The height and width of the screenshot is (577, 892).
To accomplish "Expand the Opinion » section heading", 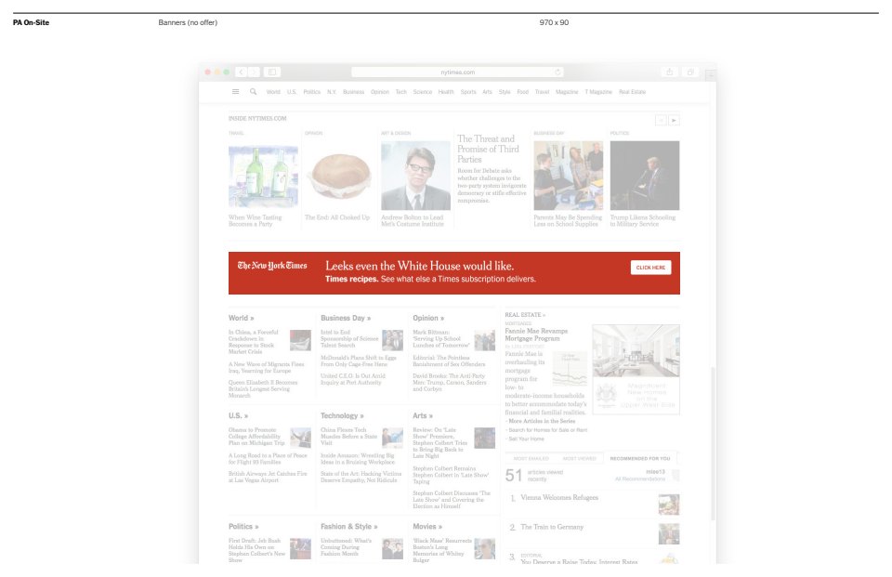I will [428, 318].
